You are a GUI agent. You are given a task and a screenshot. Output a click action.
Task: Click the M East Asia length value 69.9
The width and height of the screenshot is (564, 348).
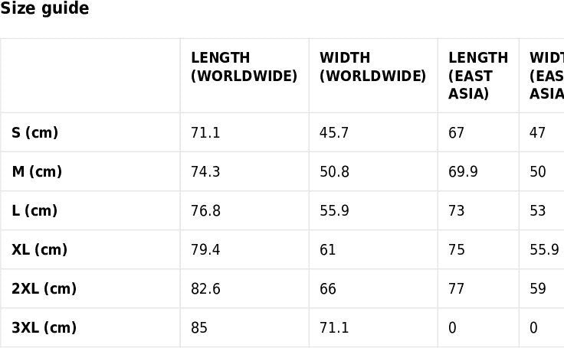coord(463,172)
